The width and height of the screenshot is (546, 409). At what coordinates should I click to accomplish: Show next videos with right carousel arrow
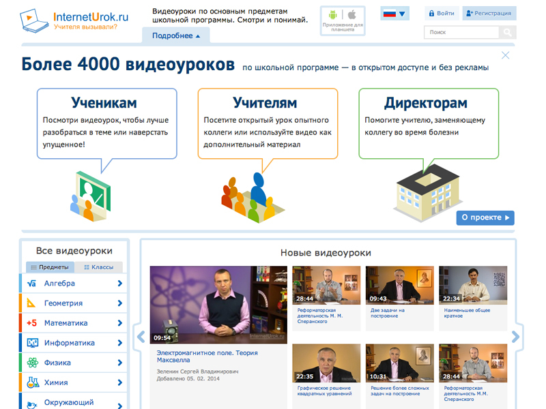pos(515,336)
